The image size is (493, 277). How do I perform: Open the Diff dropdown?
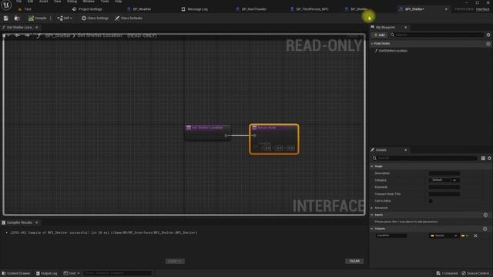click(x=65, y=18)
